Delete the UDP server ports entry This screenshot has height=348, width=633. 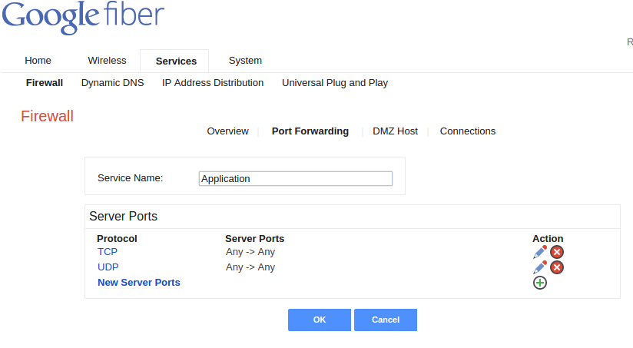[x=557, y=267]
